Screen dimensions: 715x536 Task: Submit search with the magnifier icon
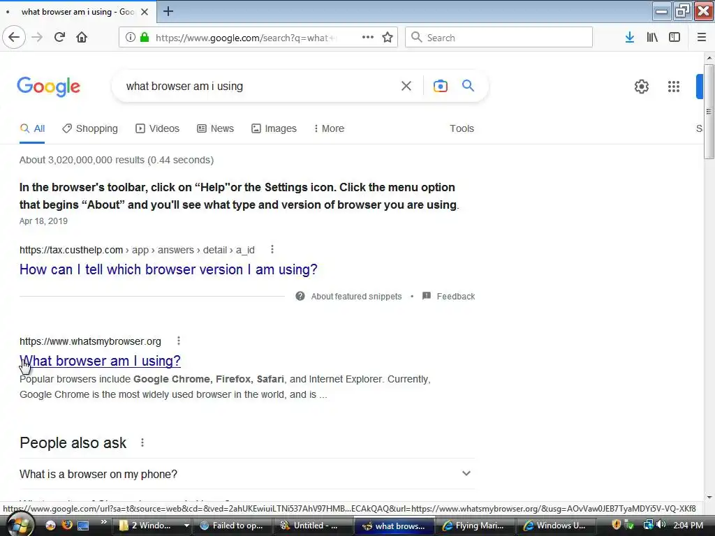click(469, 86)
